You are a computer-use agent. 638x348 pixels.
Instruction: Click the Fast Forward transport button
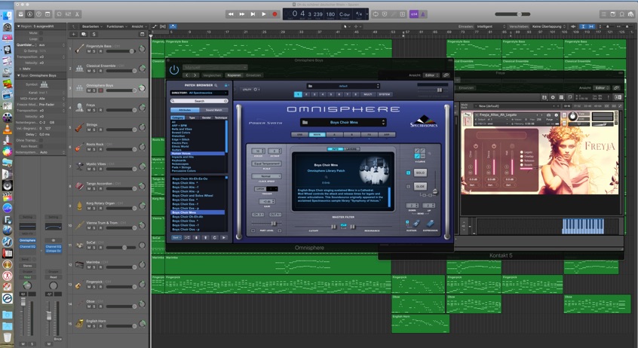[x=241, y=14]
